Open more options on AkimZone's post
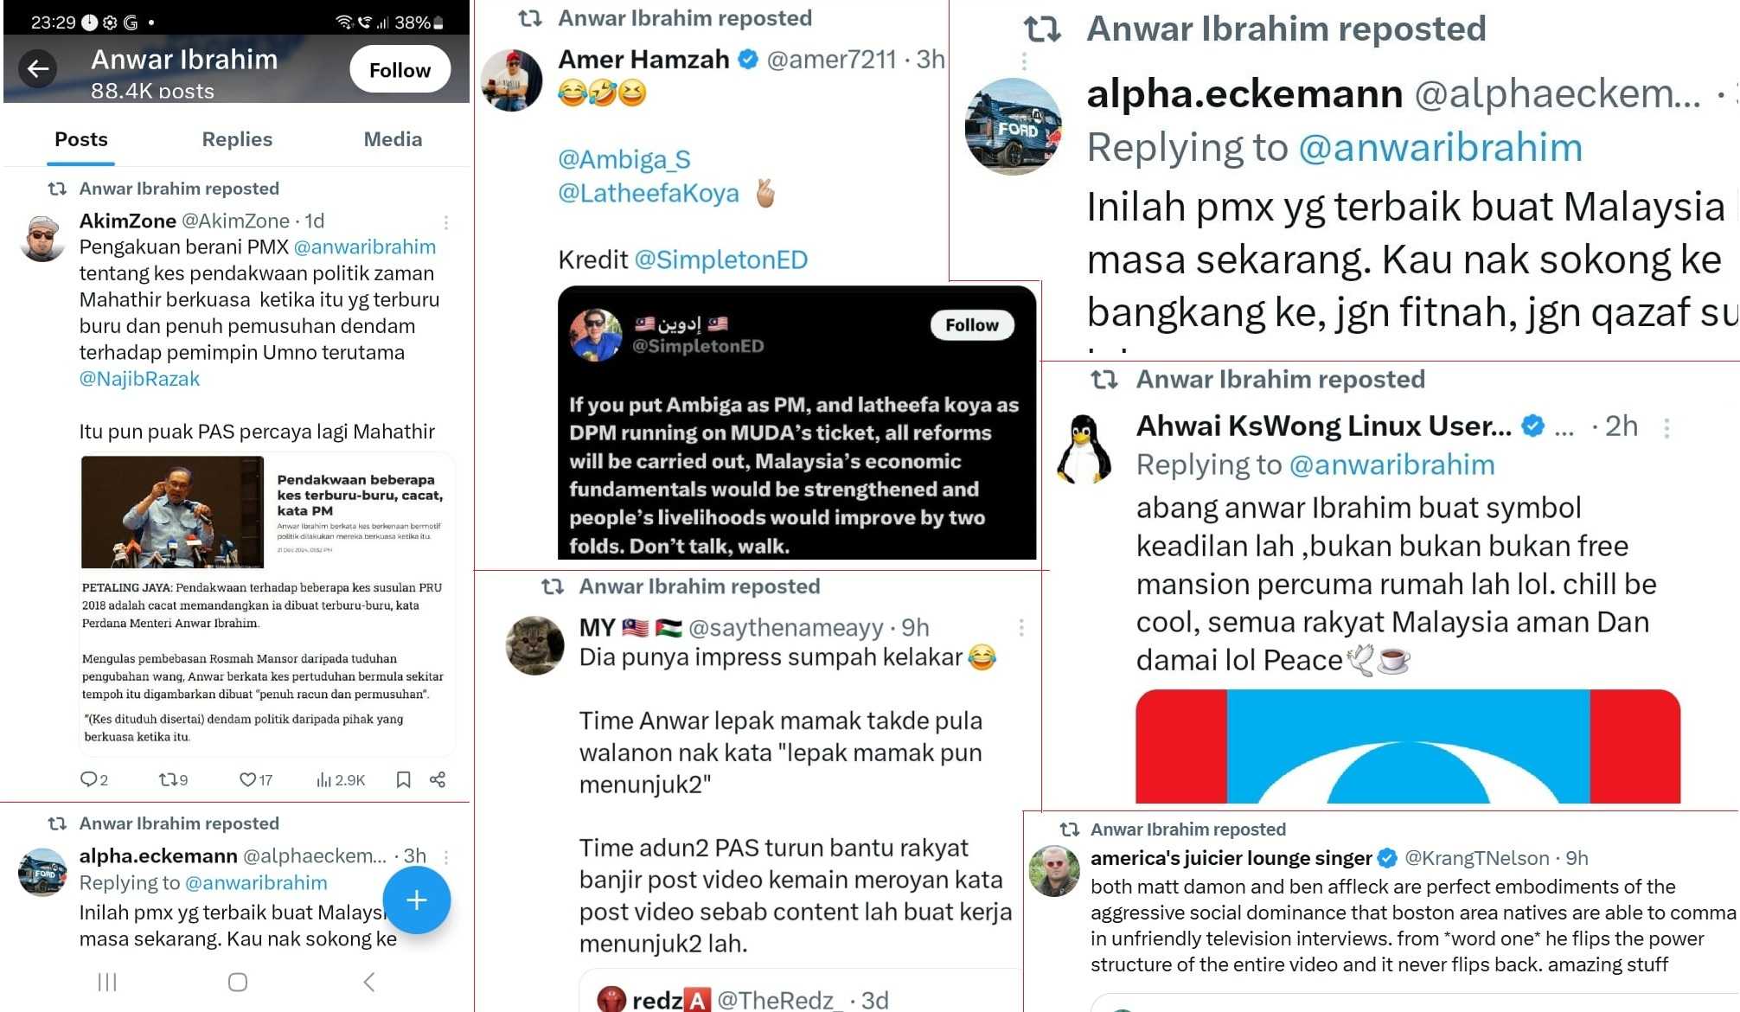Image resolution: width=1740 pixels, height=1012 pixels. click(446, 222)
